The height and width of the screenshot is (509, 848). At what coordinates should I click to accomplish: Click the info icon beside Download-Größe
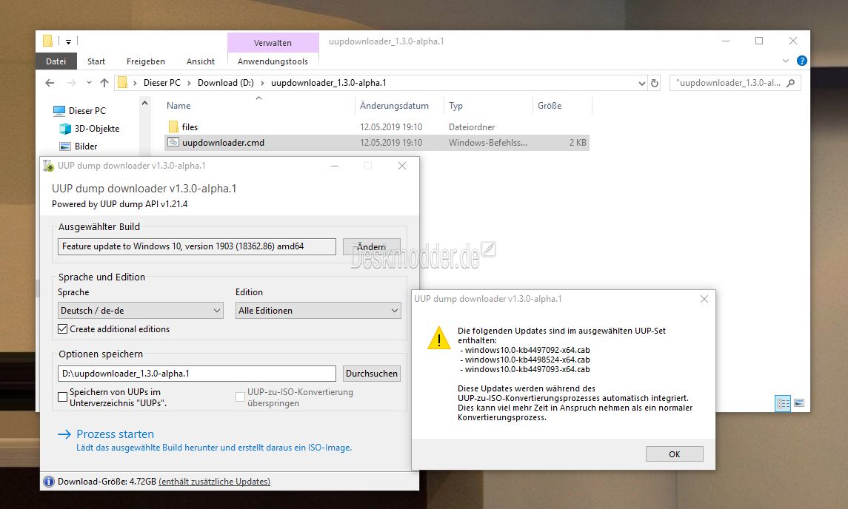[49, 482]
